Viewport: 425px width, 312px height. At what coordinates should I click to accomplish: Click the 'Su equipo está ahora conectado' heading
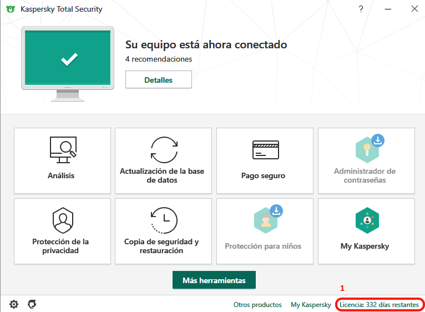click(206, 45)
